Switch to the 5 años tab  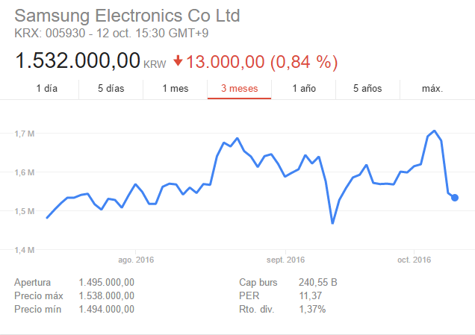367,89
